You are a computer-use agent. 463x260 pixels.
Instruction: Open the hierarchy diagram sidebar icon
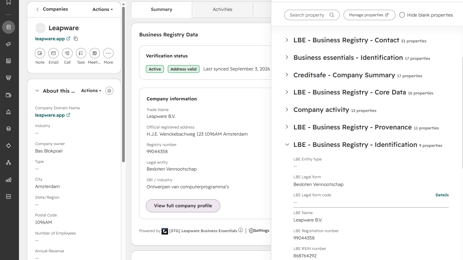[x=9, y=163]
